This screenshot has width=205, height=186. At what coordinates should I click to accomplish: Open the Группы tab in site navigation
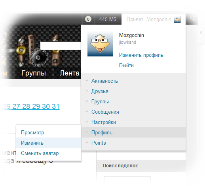pyautogui.click(x=34, y=73)
